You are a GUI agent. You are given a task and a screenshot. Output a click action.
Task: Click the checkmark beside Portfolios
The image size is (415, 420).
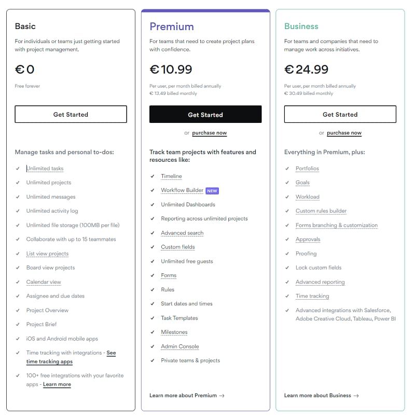tap(286, 169)
